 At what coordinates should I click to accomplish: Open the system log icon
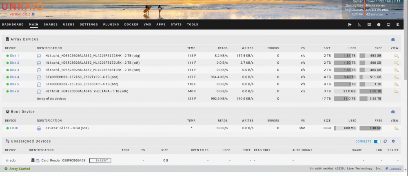point(398,25)
